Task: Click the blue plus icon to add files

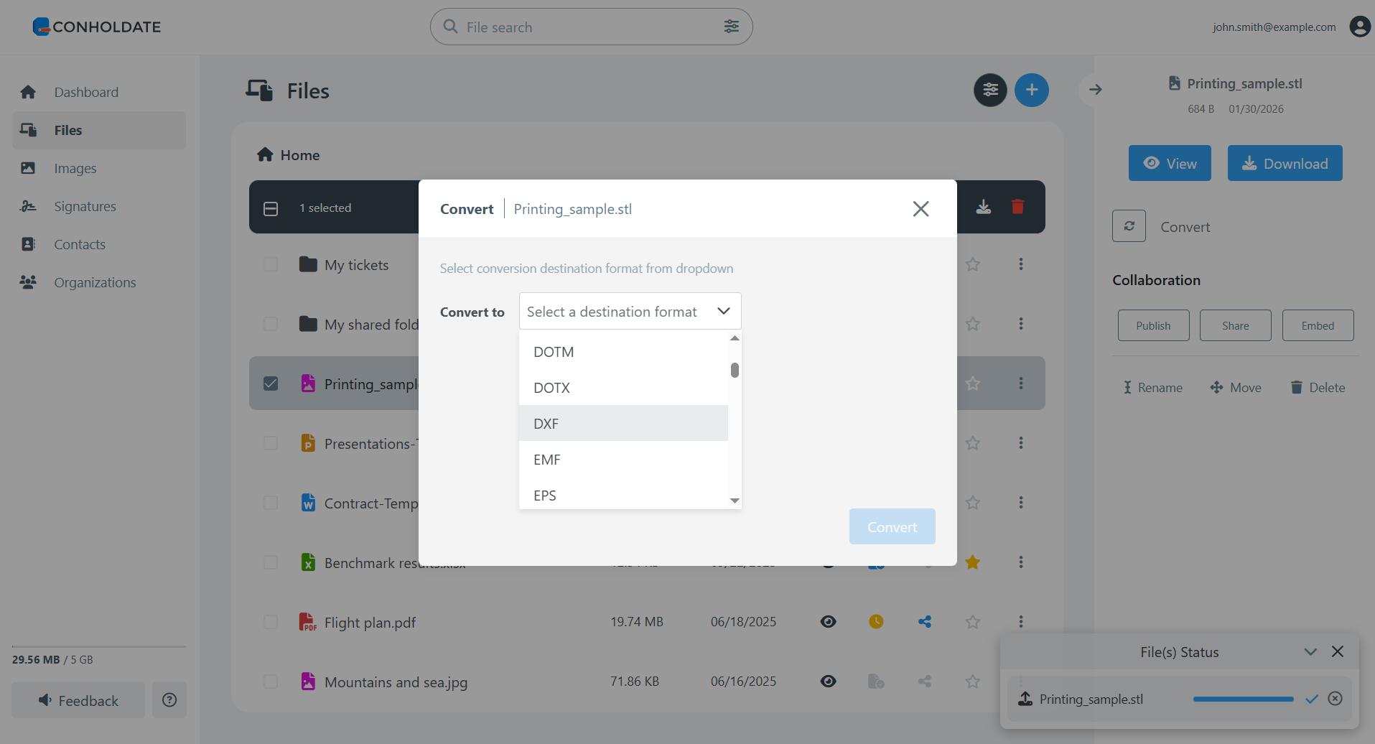Action: pyautogui.click(x=1032, y=90)
